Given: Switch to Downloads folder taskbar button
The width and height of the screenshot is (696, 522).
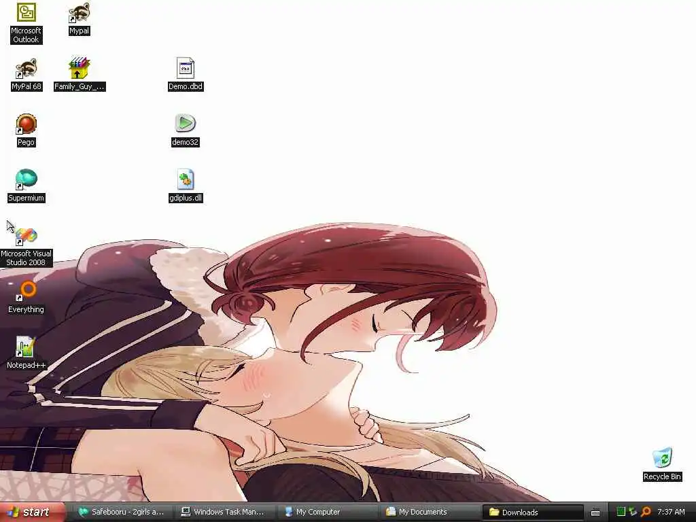Looking at the screenshot, I should click(x=533, y=512).
